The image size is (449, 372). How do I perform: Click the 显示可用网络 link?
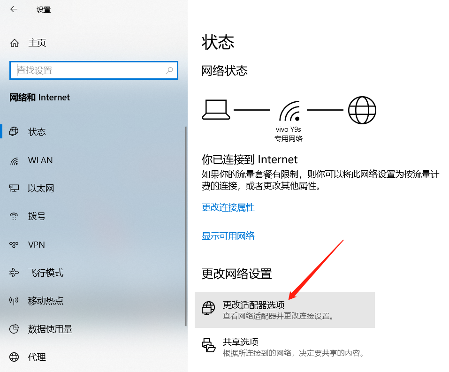[228, 236]
